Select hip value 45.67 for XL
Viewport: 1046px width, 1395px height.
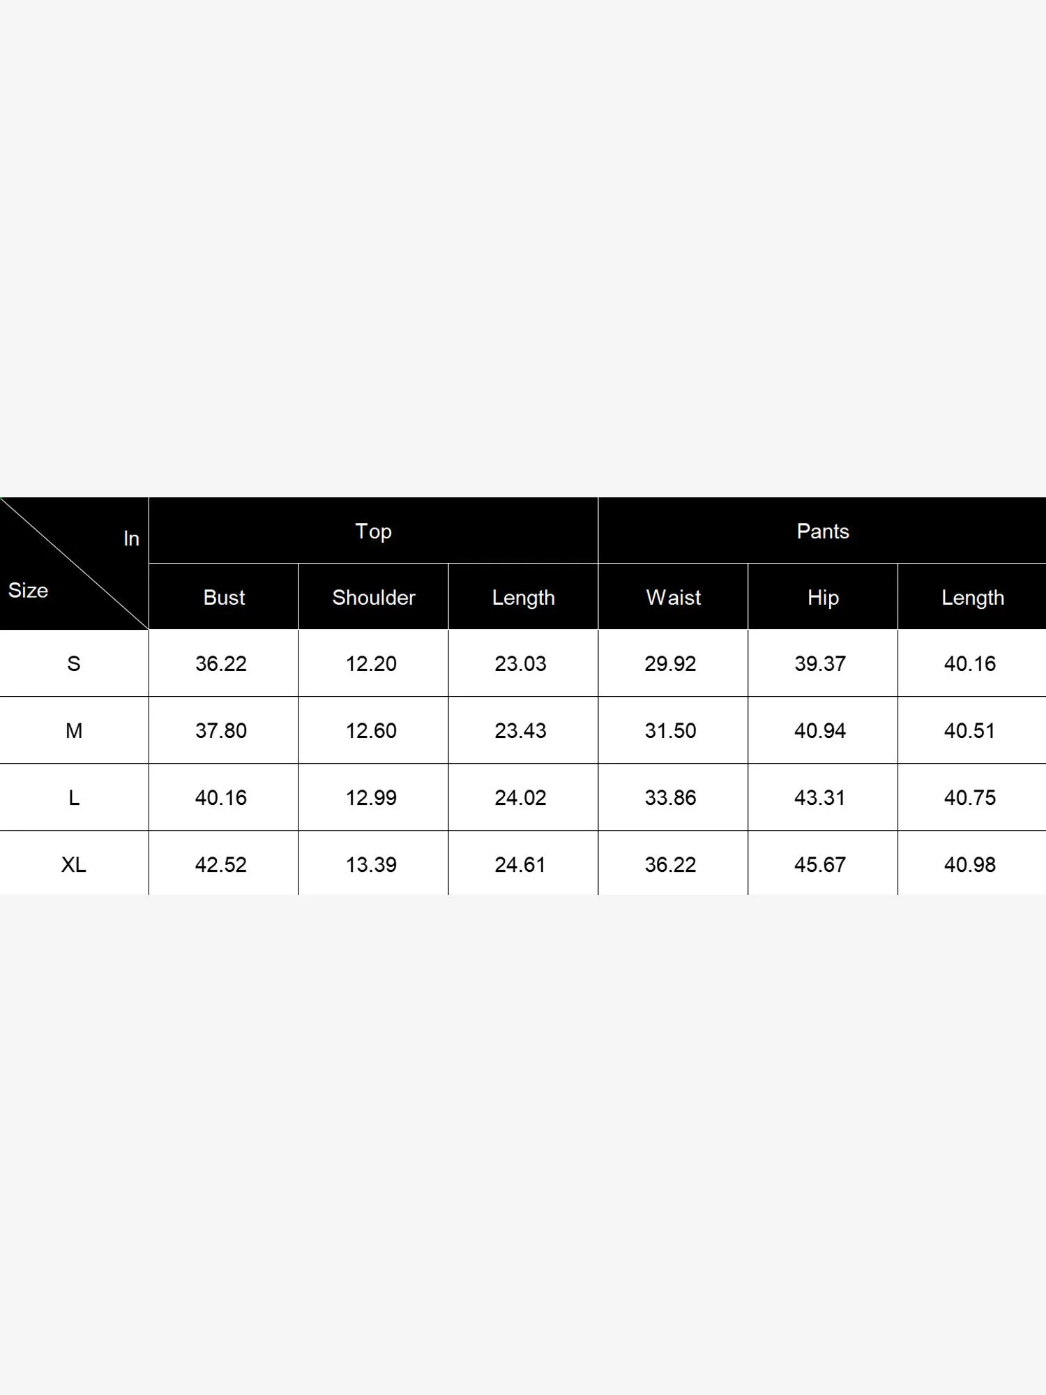pyautogui.click(x=820, y=864)
